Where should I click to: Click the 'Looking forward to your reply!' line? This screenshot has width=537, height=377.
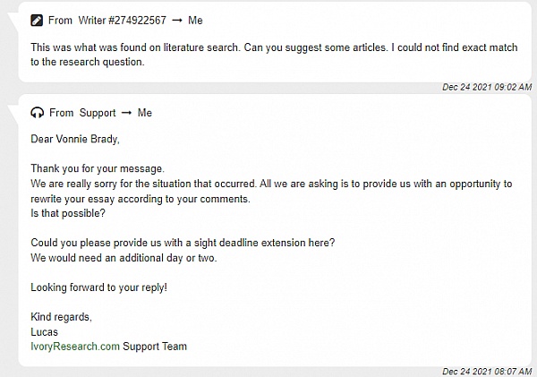tap(99, 287)
